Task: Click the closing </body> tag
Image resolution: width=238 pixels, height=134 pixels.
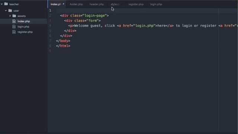Action: coord(63,41)
